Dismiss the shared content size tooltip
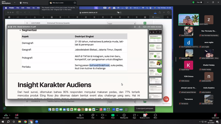Image resolution: width=221 pixels, height=124 pixels. pos(77,8)
